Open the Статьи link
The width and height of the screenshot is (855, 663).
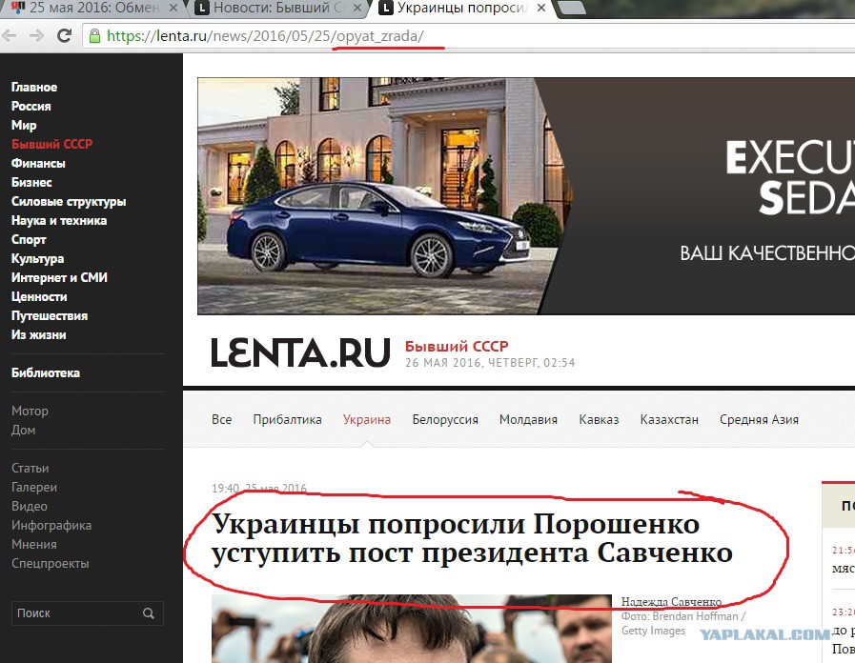tap(30, 469)
